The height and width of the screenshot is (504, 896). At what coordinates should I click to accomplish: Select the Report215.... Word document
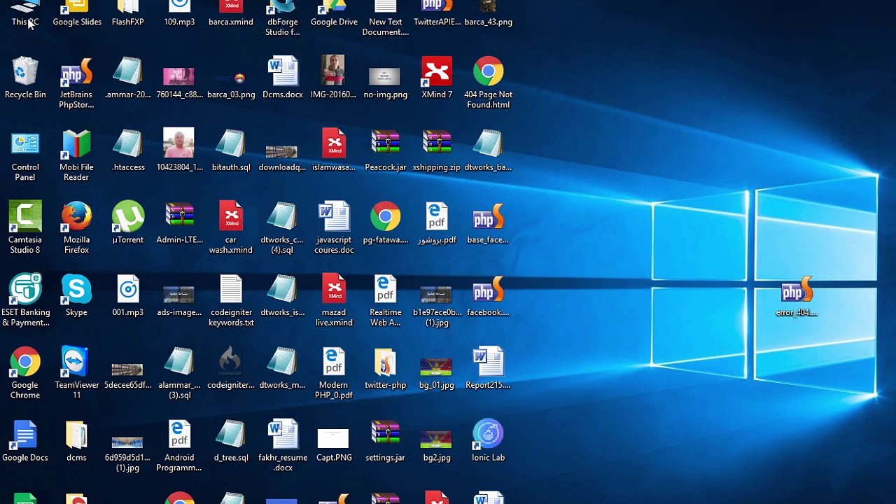click(488, 369)
